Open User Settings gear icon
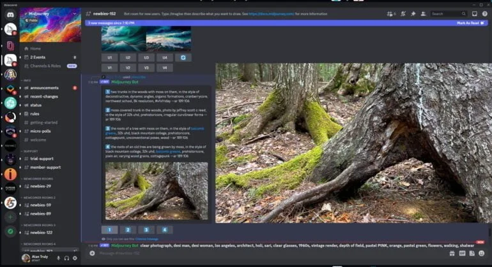The width and height of the screenshot is (492, 267). pyautogui.click(x=75, y=258)
